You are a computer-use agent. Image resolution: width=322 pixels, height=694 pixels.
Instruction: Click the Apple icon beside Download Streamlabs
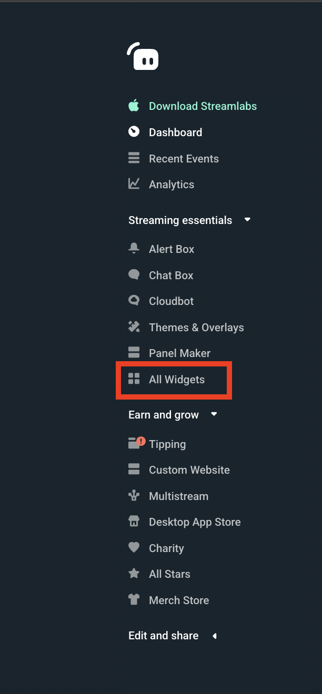tap(134, 105)
